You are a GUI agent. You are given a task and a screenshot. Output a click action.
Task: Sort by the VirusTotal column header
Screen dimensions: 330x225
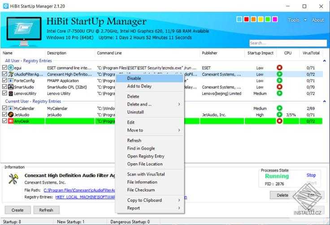311,53
